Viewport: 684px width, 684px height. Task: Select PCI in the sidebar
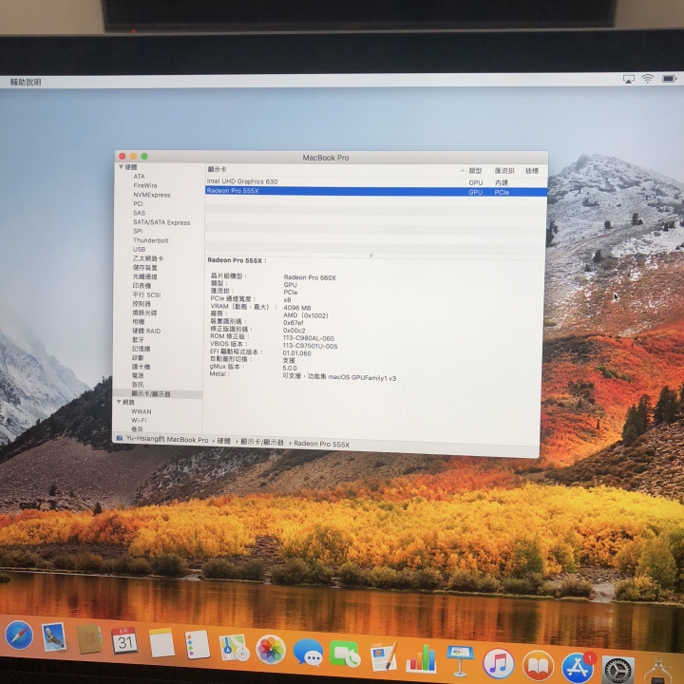pyautogui.click(x=138, y=203)
